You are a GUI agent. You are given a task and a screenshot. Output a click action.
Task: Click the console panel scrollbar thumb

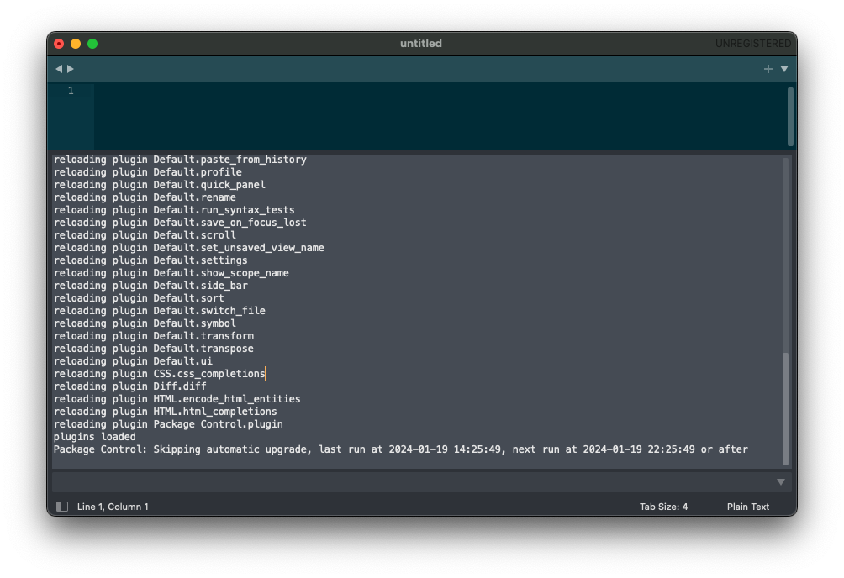pos(786,407)
